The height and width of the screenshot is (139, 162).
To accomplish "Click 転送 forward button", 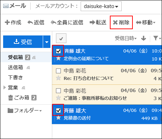I will pos(98,22).
